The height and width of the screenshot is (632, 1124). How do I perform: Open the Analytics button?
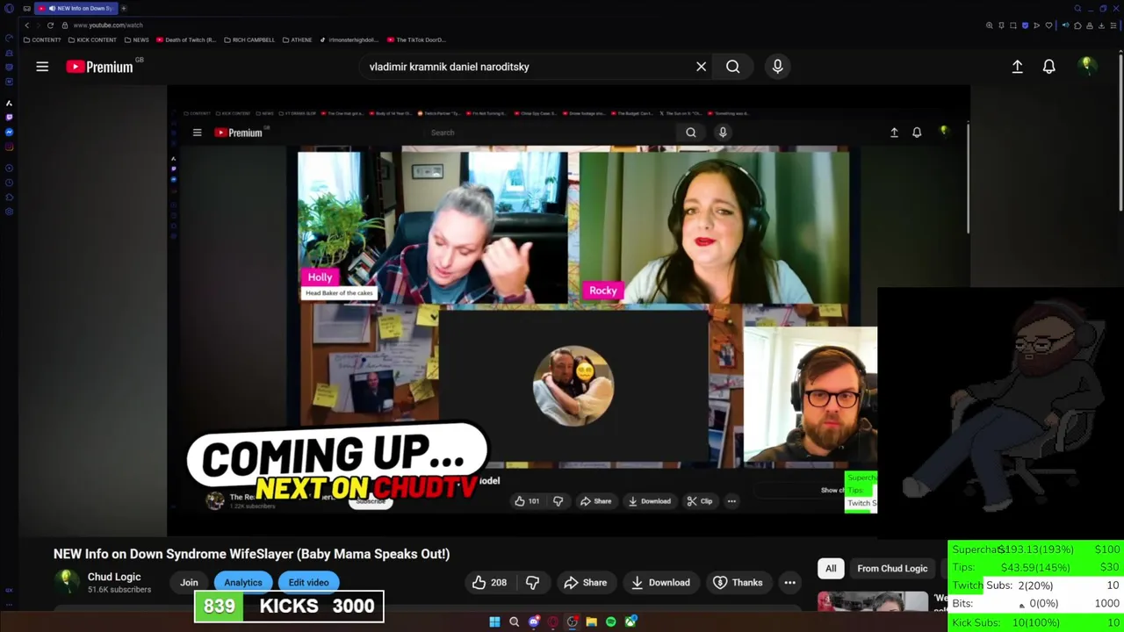click(243, 582)
